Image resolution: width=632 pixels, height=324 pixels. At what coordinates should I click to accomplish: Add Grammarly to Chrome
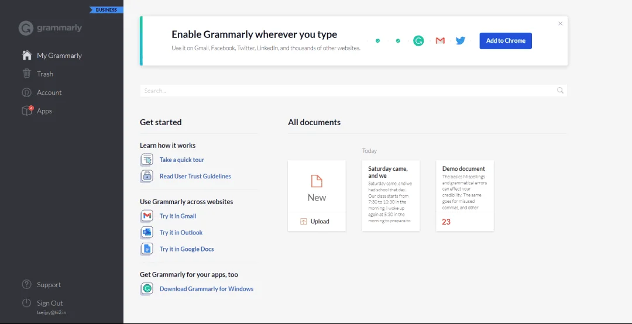506,41
